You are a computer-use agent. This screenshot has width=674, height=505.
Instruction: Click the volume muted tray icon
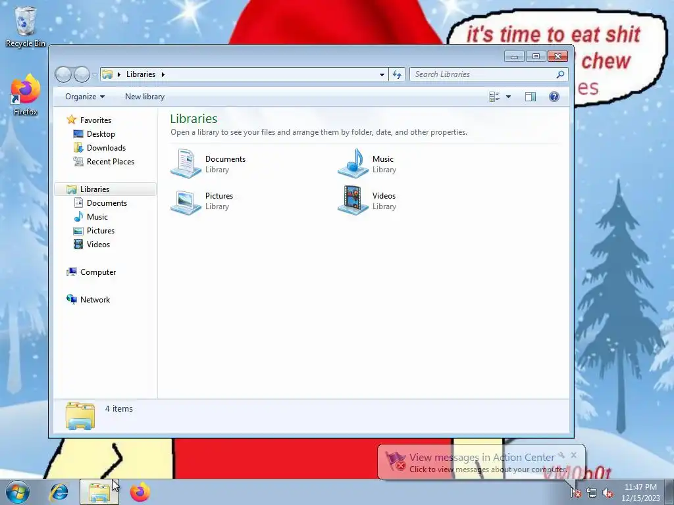point(608,493)
